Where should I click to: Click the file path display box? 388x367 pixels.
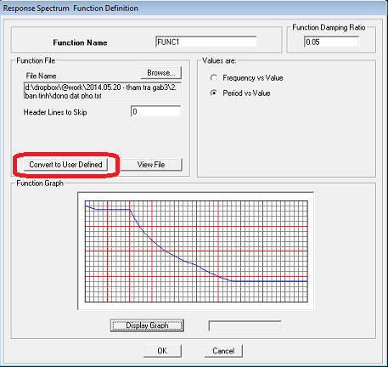click(103, 91)
